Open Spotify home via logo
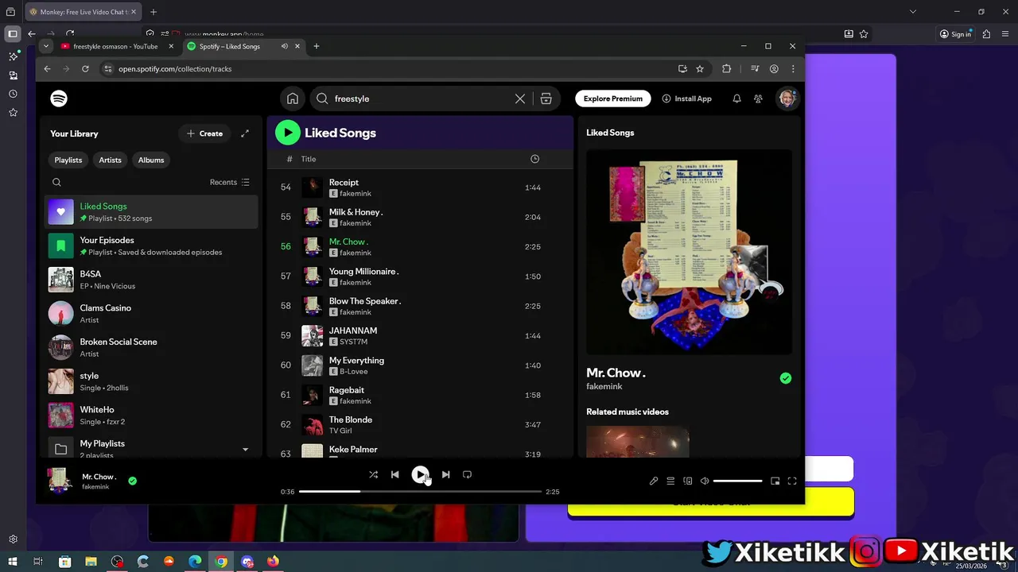The image size is (1018, 572). [59, 99]
